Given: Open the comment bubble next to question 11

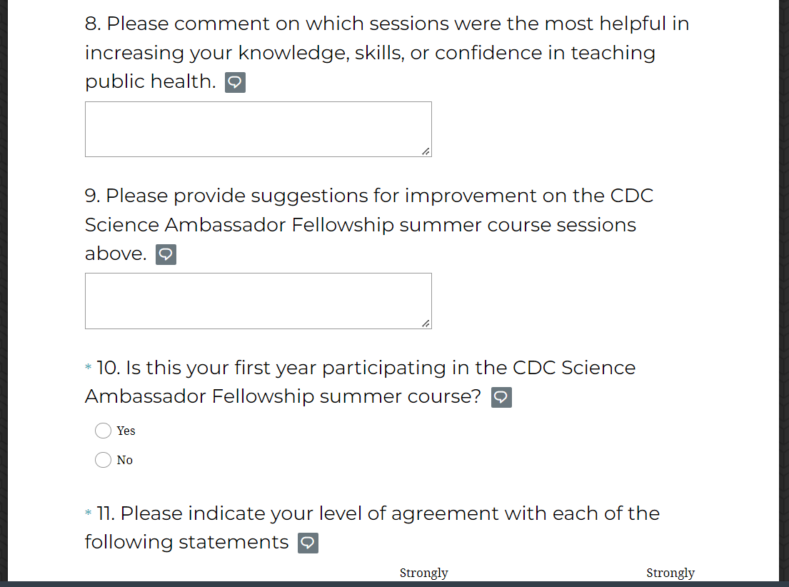Looking at the screenshot, I should point(308,543).
